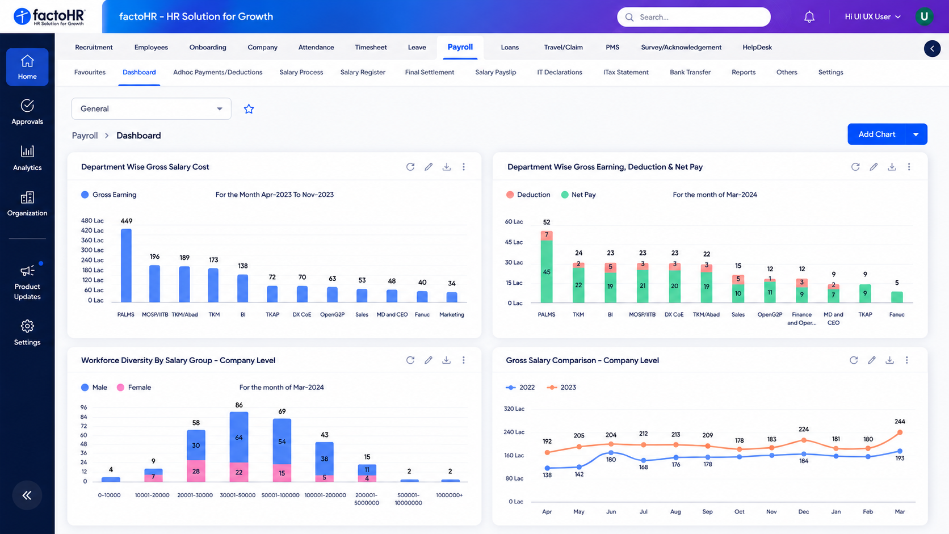
Task: Download Workforce Diversity By Salary Group chart
Action: (447, 360)
